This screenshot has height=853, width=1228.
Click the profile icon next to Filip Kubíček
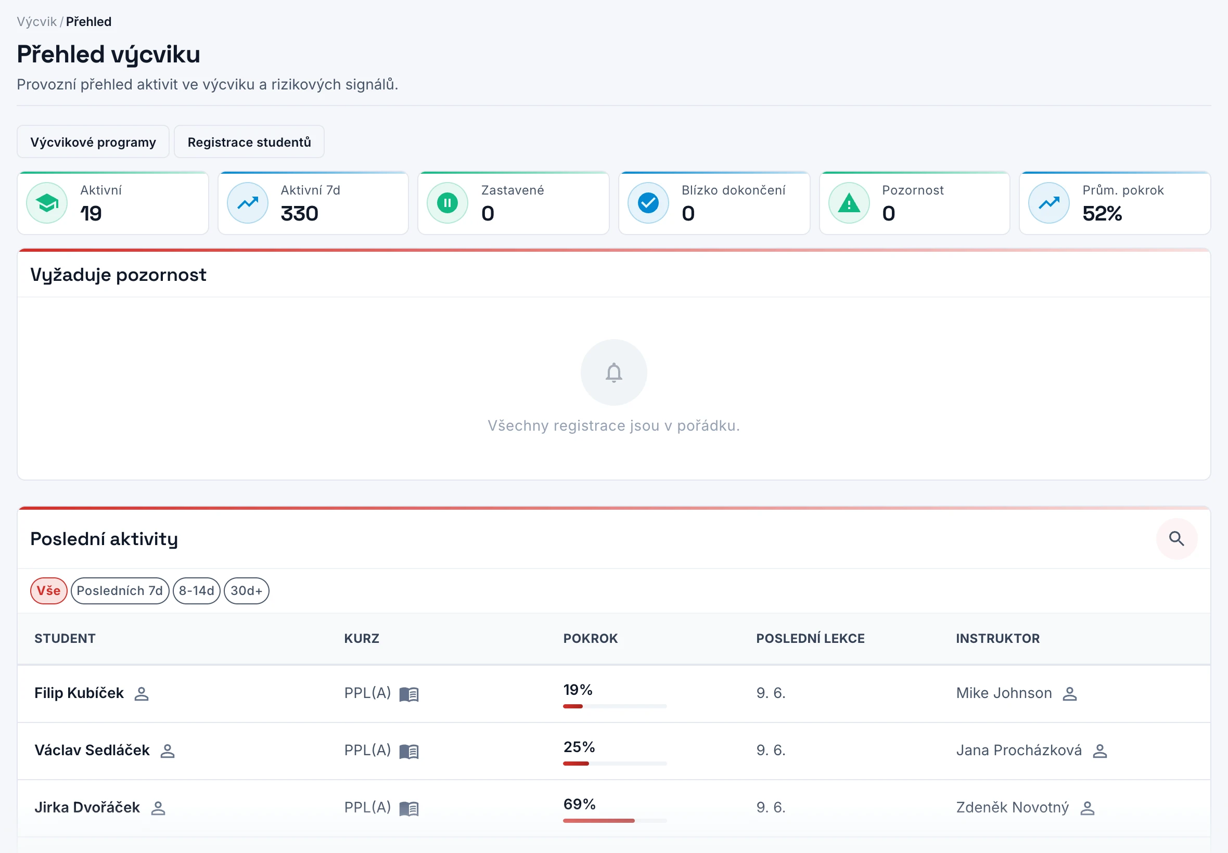click(x=142, y=694)
